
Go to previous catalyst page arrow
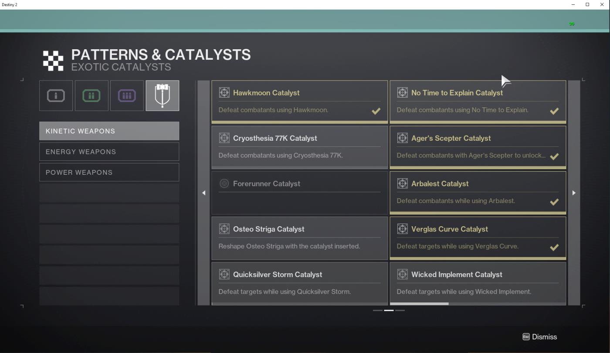[x=203, y=193]
